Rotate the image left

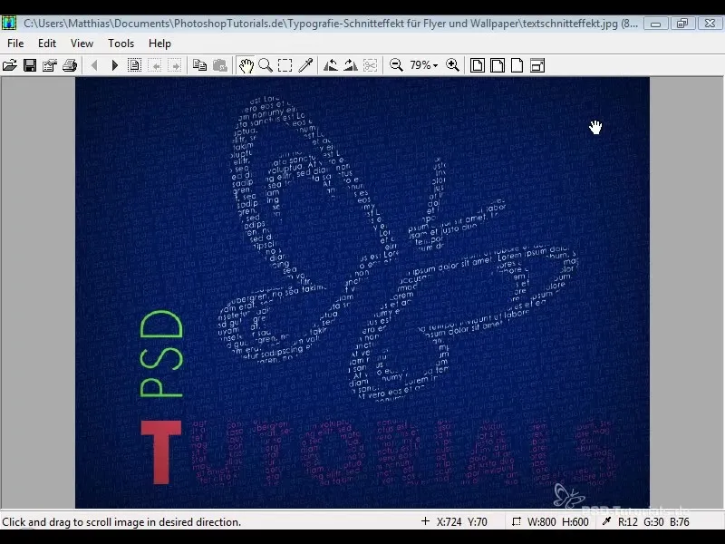(331, 65)
